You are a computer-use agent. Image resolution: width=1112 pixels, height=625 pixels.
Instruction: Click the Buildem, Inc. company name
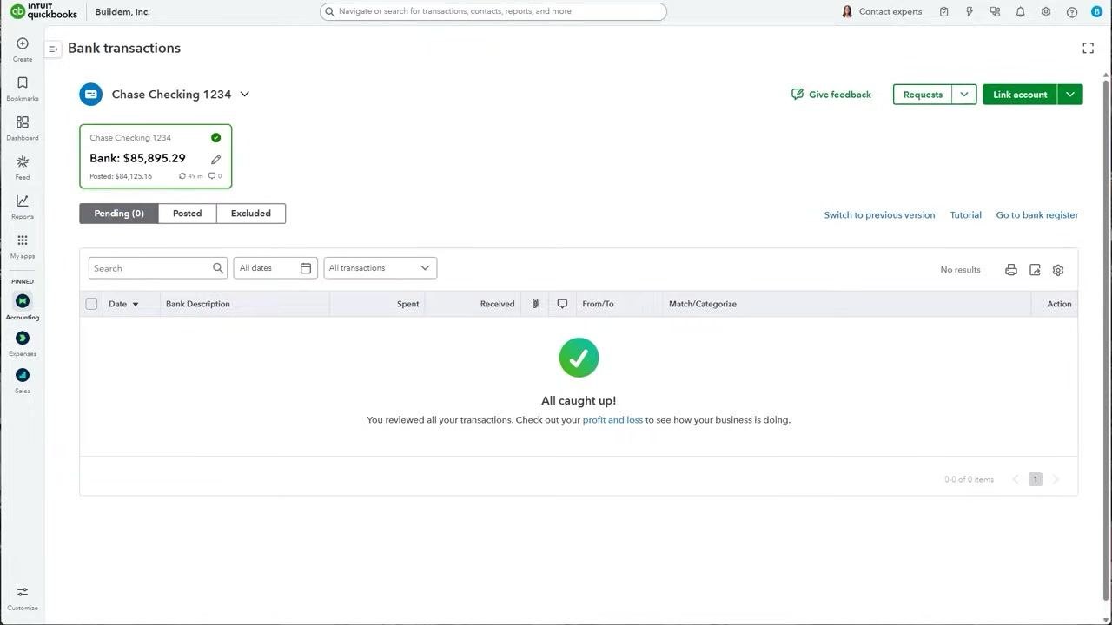click(x=122, y=12)
